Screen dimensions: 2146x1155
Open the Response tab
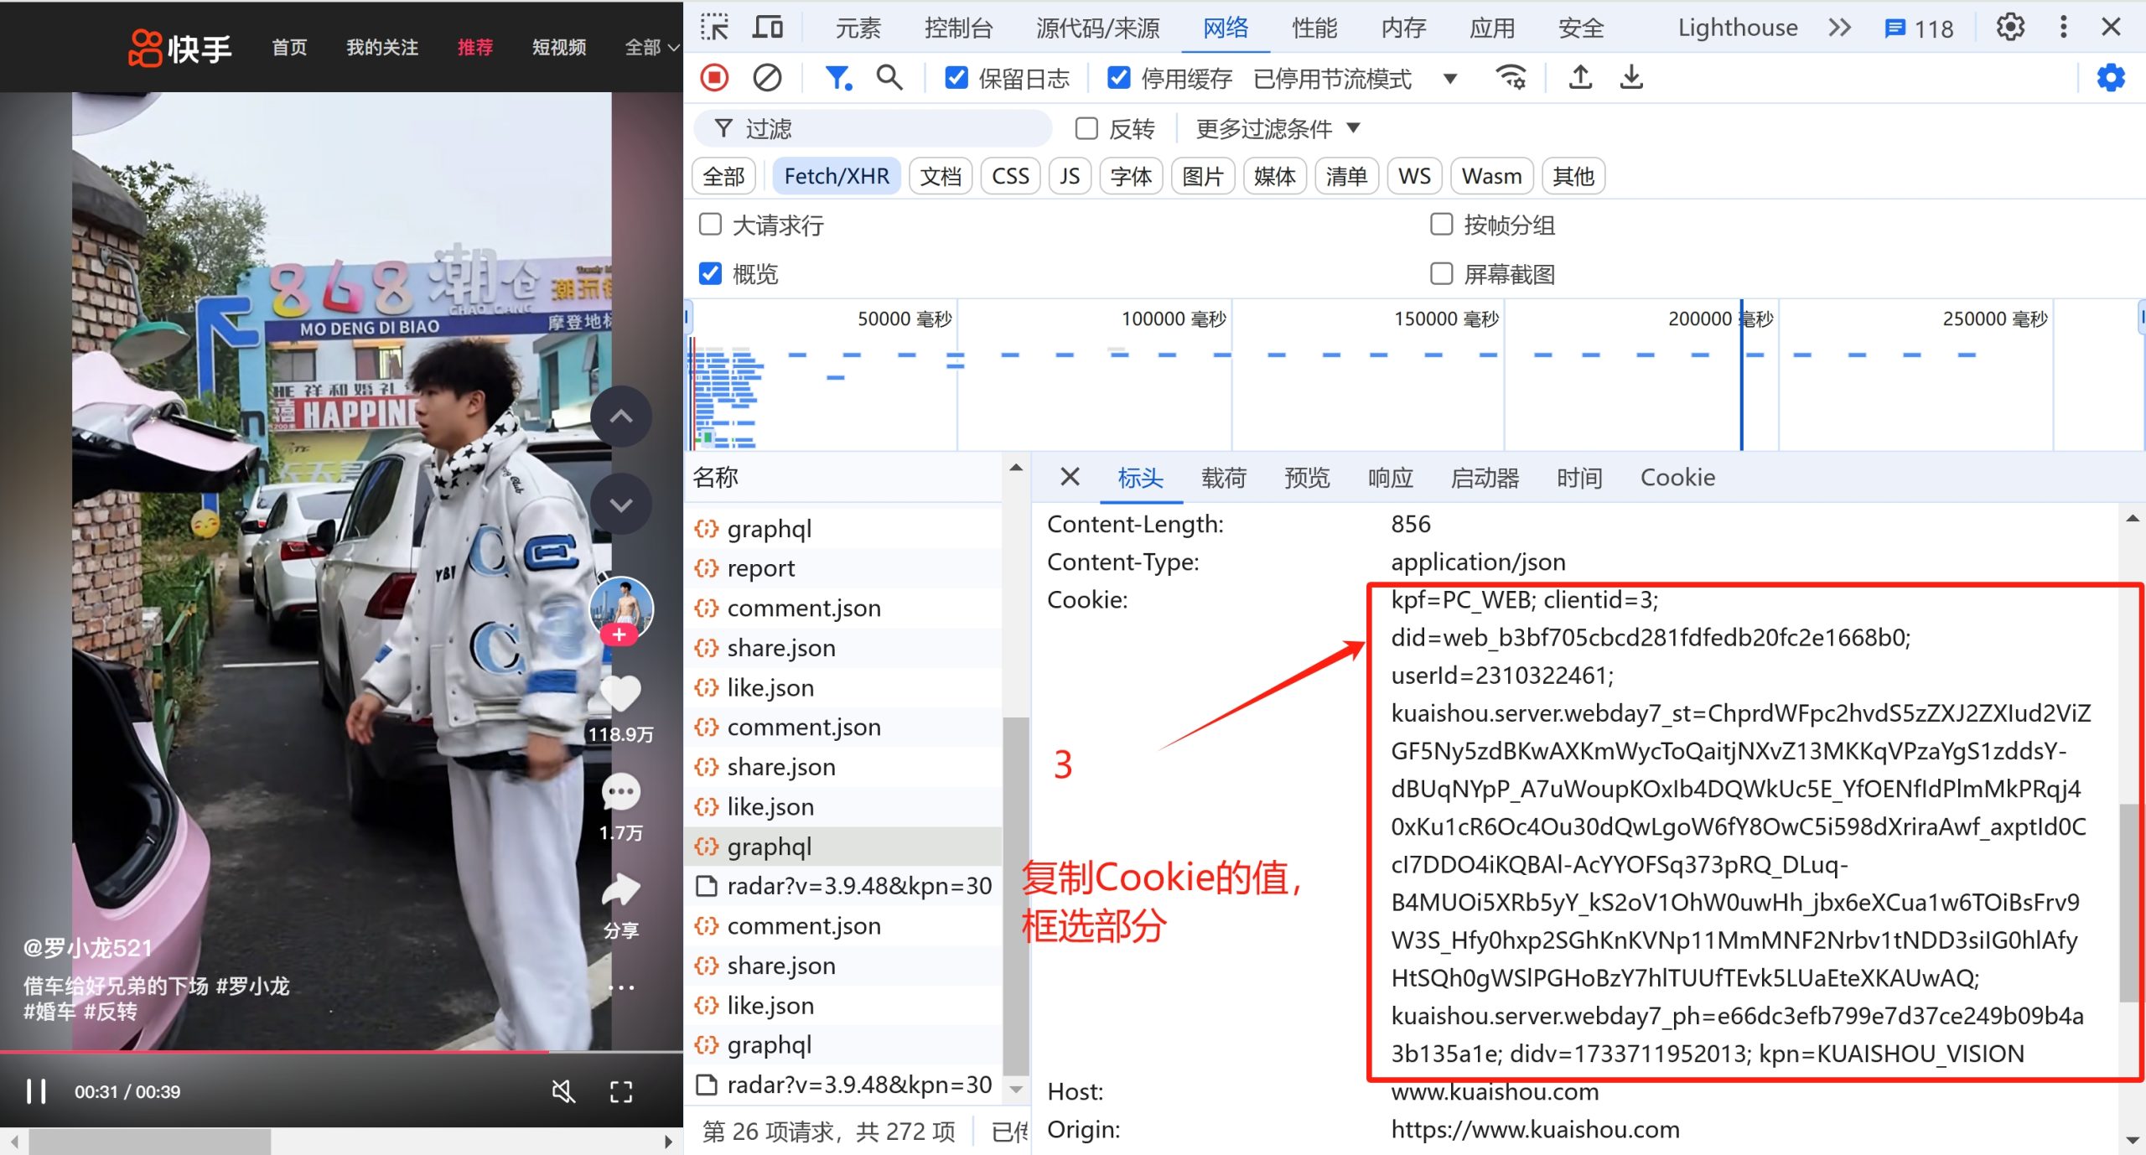pos(1390,478)
